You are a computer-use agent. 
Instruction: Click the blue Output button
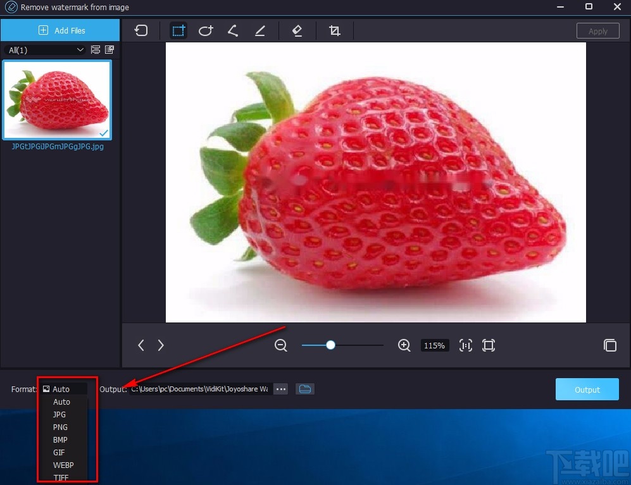coord(587,390)
